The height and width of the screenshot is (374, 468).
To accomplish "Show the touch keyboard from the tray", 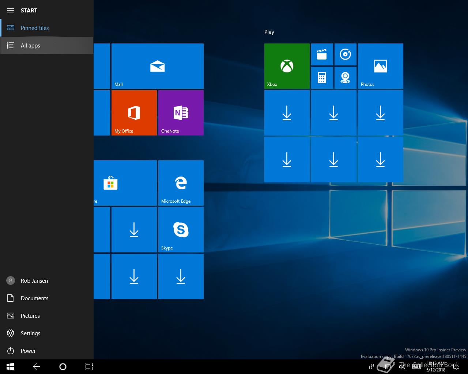I will [x=416, y=367].
